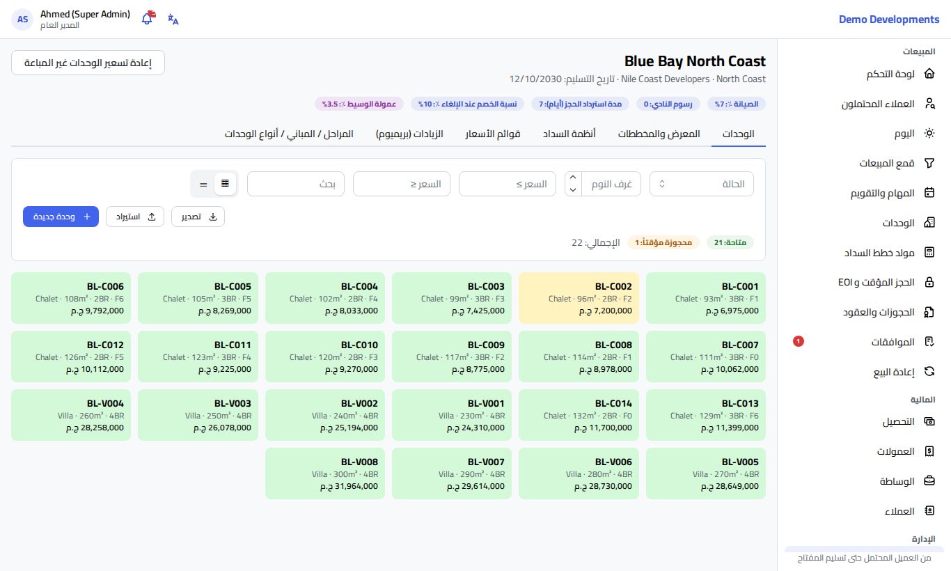Open the AS user avatar
The width and height of the screenshot is (951, 571).
(x=23, y=19)
